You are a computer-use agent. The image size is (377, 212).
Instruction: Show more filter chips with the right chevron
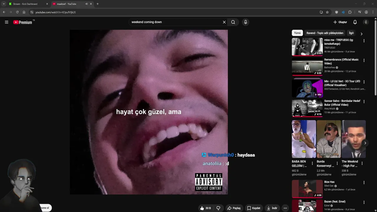(361, 34)
